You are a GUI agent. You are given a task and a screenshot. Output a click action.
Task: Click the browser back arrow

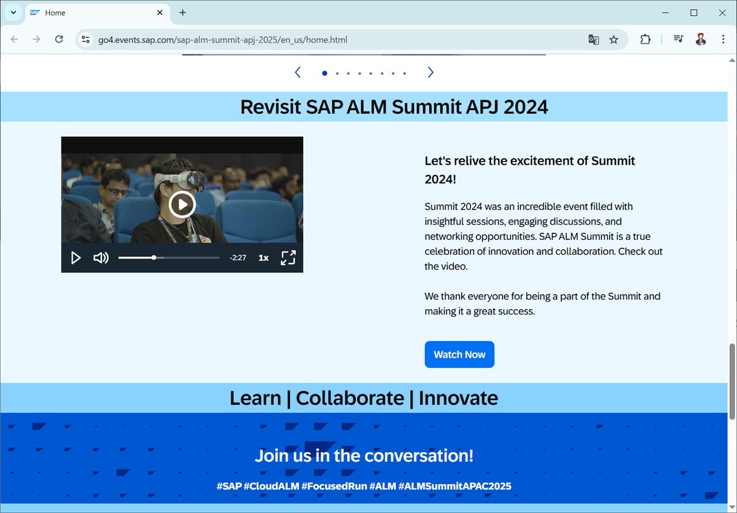click(15, 39)
